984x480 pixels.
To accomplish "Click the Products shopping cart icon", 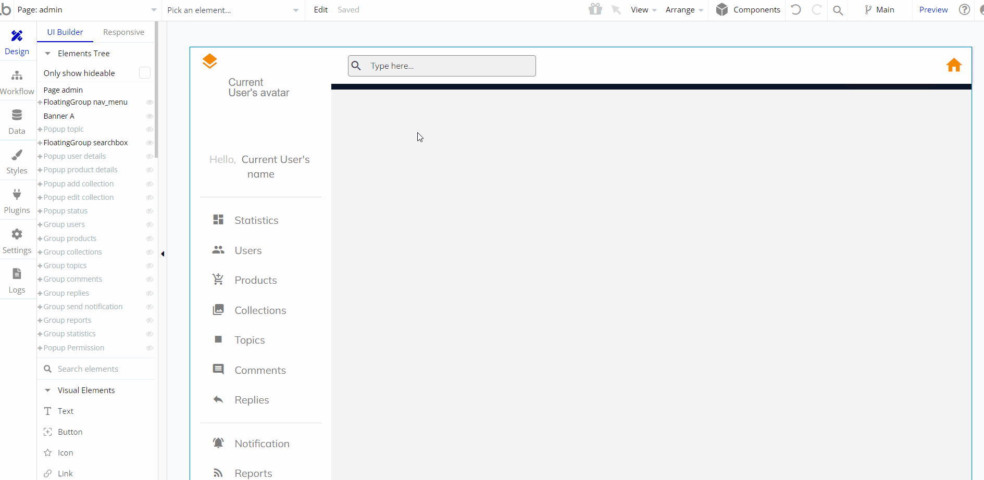I will point(218,280).
